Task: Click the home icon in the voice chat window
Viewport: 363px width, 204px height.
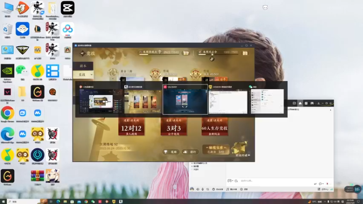Action: [300, 103]
